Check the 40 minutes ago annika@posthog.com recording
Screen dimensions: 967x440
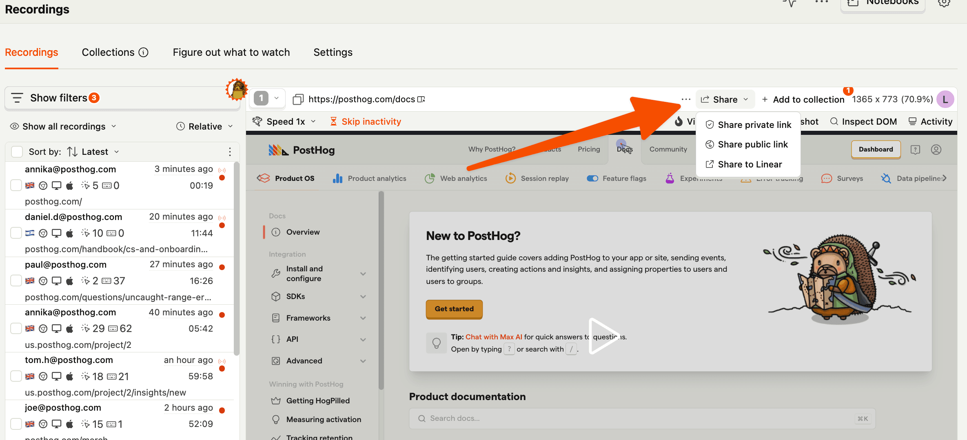(16, 328)
